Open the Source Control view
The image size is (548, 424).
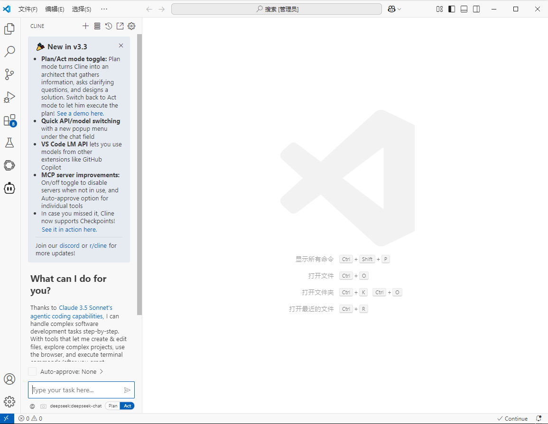9,74
